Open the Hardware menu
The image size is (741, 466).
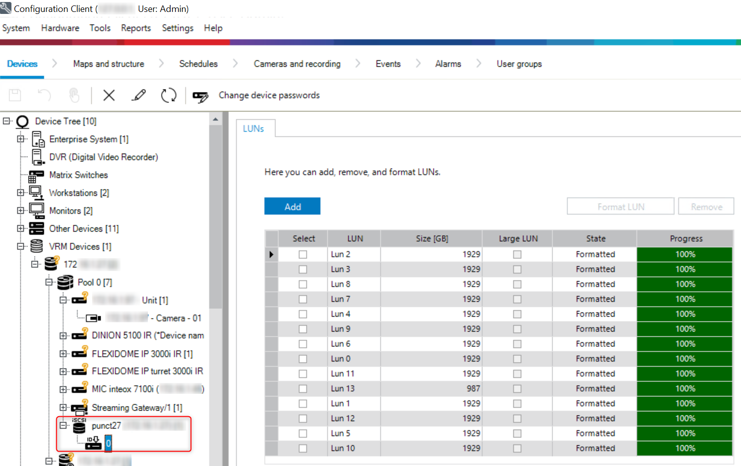pyautogui.click(x=60, y=28)
